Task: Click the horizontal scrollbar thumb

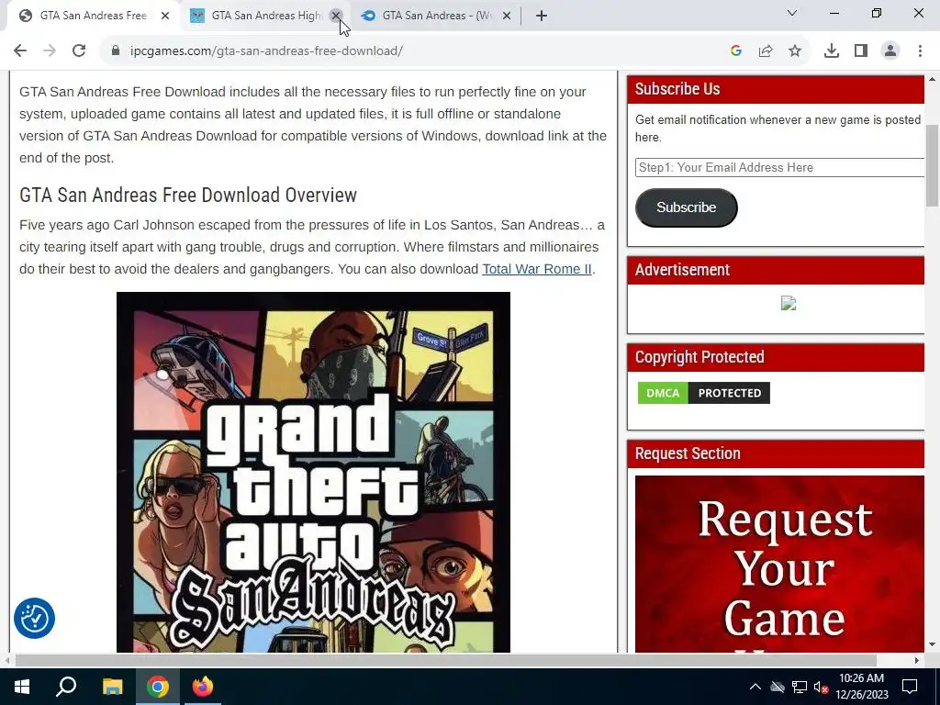Action: 445,660
